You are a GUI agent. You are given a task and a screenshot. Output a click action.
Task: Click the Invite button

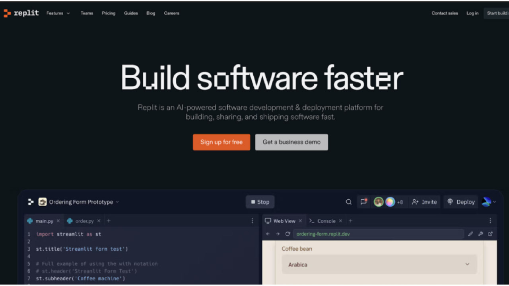click(424, 202)
